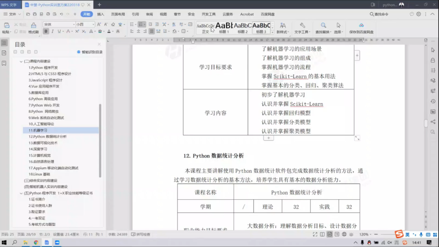Expand the styles gallery list

[x=272, y=32]
